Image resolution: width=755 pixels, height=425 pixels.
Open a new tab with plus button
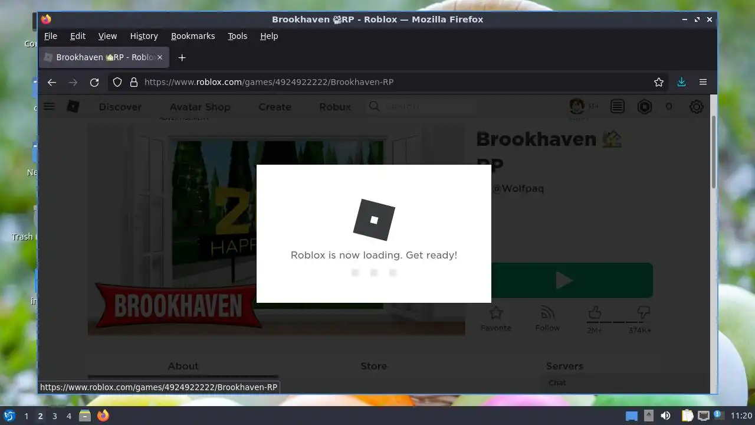click(182, 57)
